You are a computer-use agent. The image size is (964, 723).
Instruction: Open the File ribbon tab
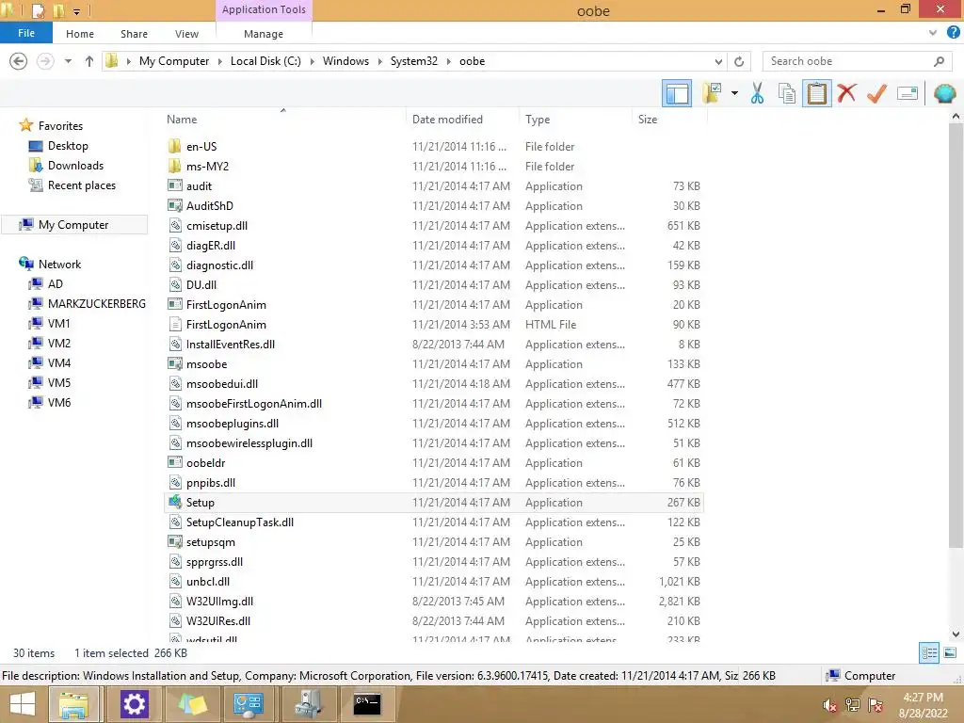[x=26, y=33]
